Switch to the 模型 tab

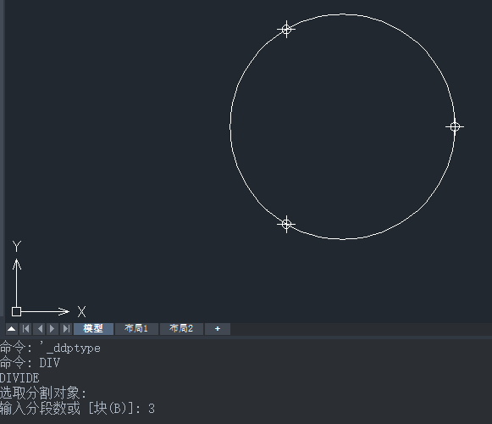93,329
